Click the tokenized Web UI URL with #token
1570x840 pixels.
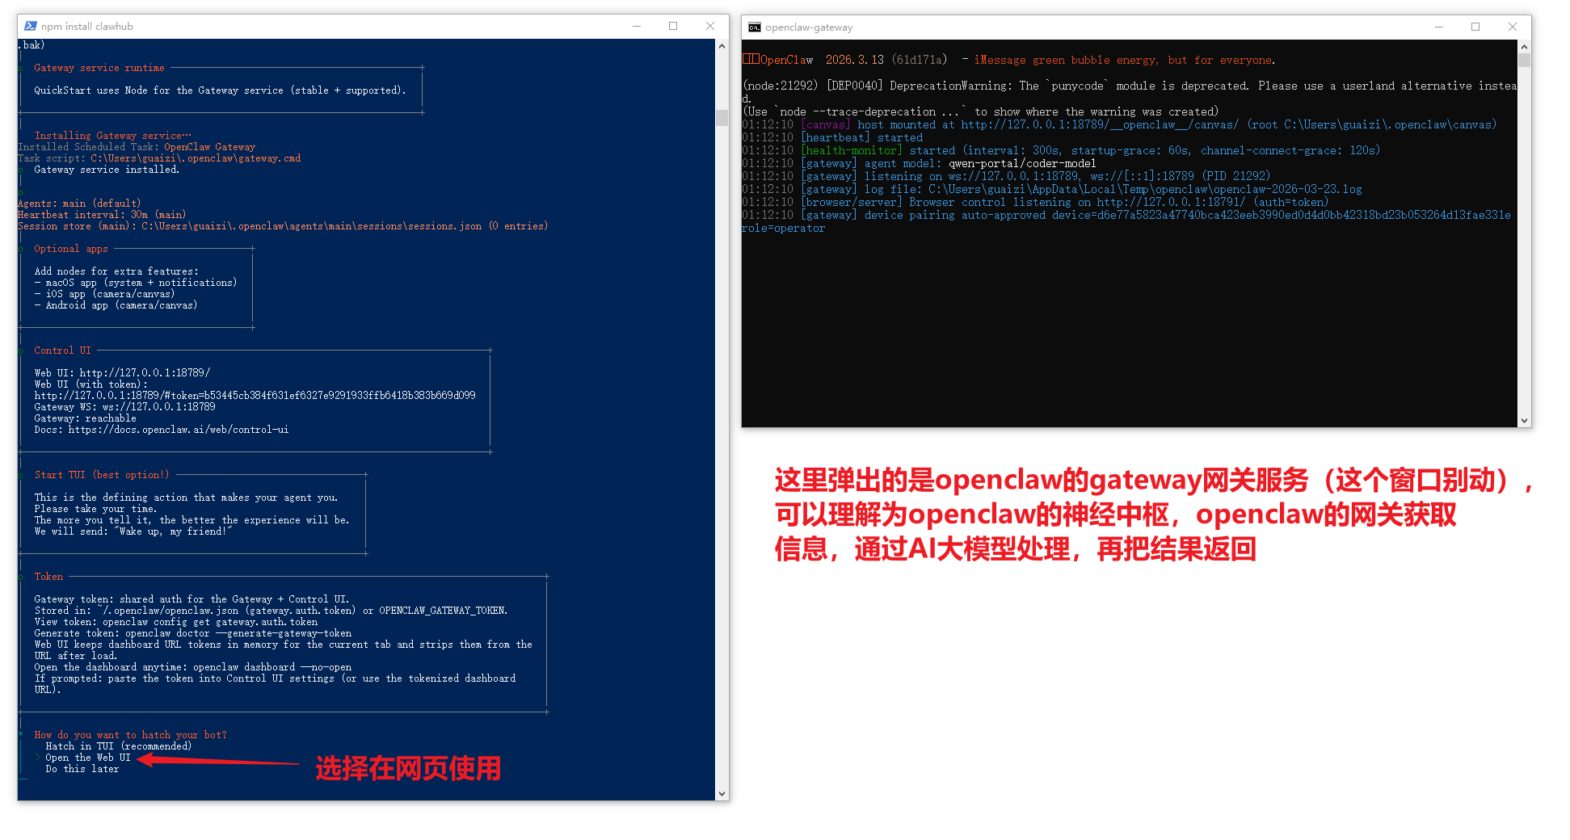click(x=255, y=396)
